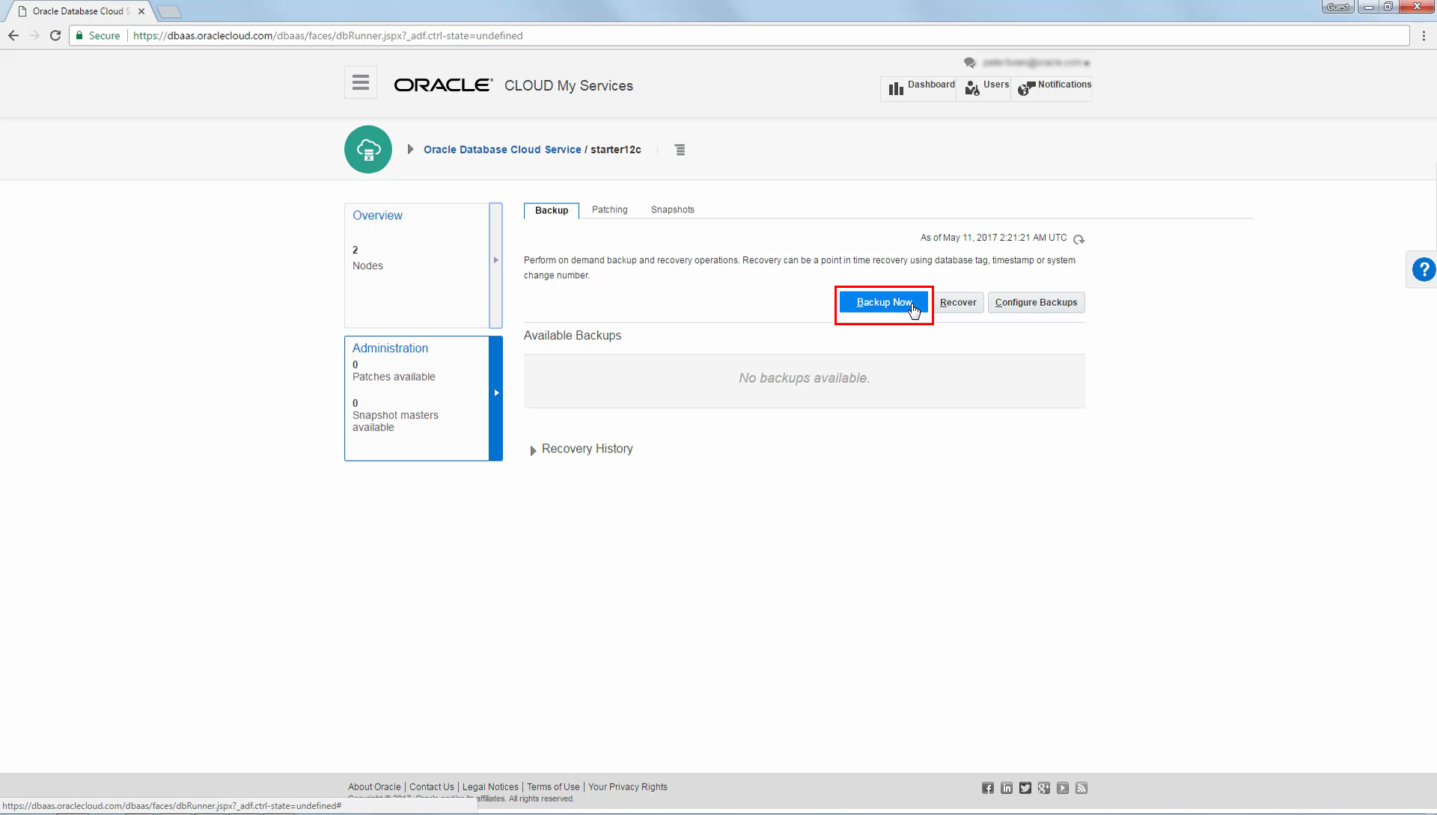Viewport: 1437px width, 815px height.
Task: Open Oracle Twitter page icon
Action: (x=1025, y=788)
